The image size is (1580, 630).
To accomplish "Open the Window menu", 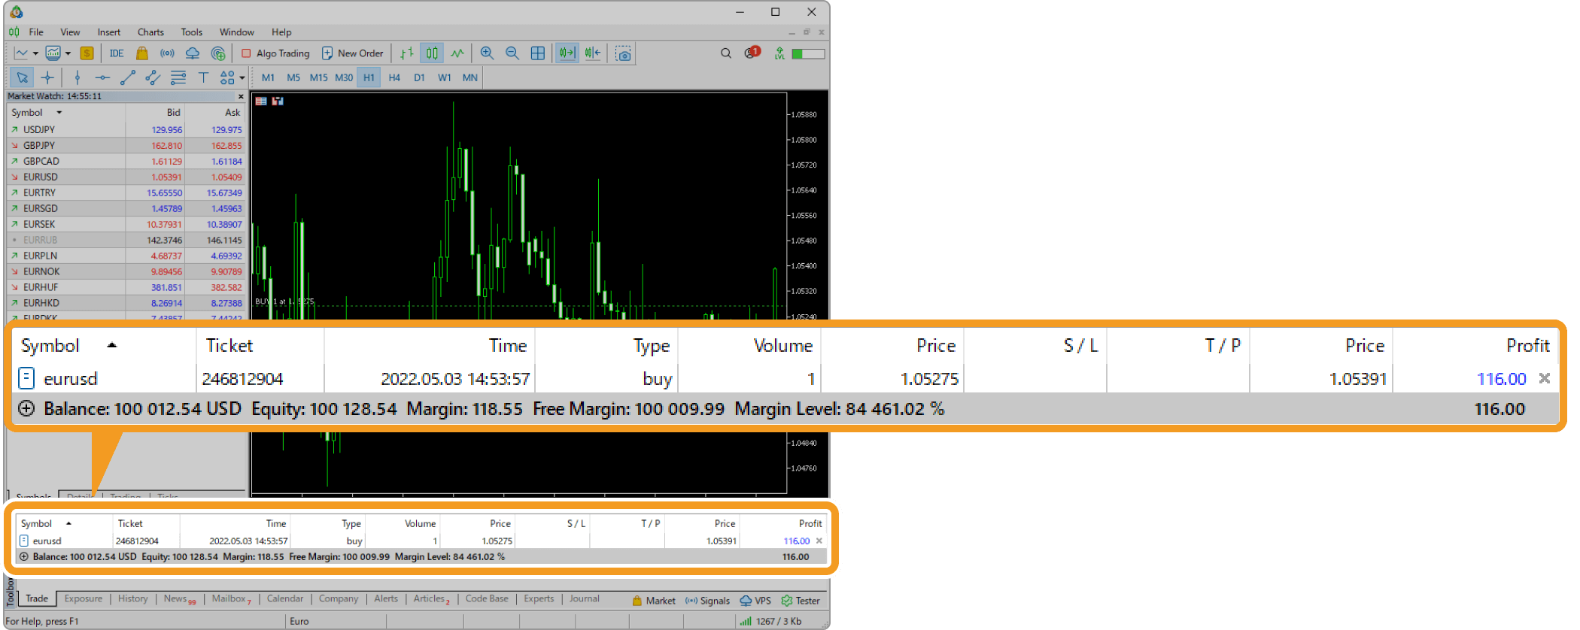I will tap(236, 32).
